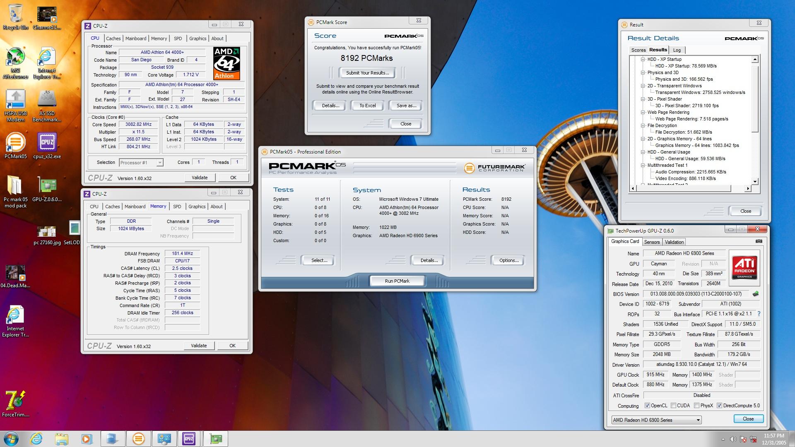Open the pc 27160.jpg desktop file
Viewport: 795px width, 447px height.
pyautogui.click(x=47, y=235)
